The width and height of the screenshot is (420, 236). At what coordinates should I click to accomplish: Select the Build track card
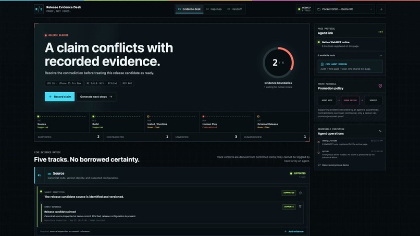click(117, 122)
